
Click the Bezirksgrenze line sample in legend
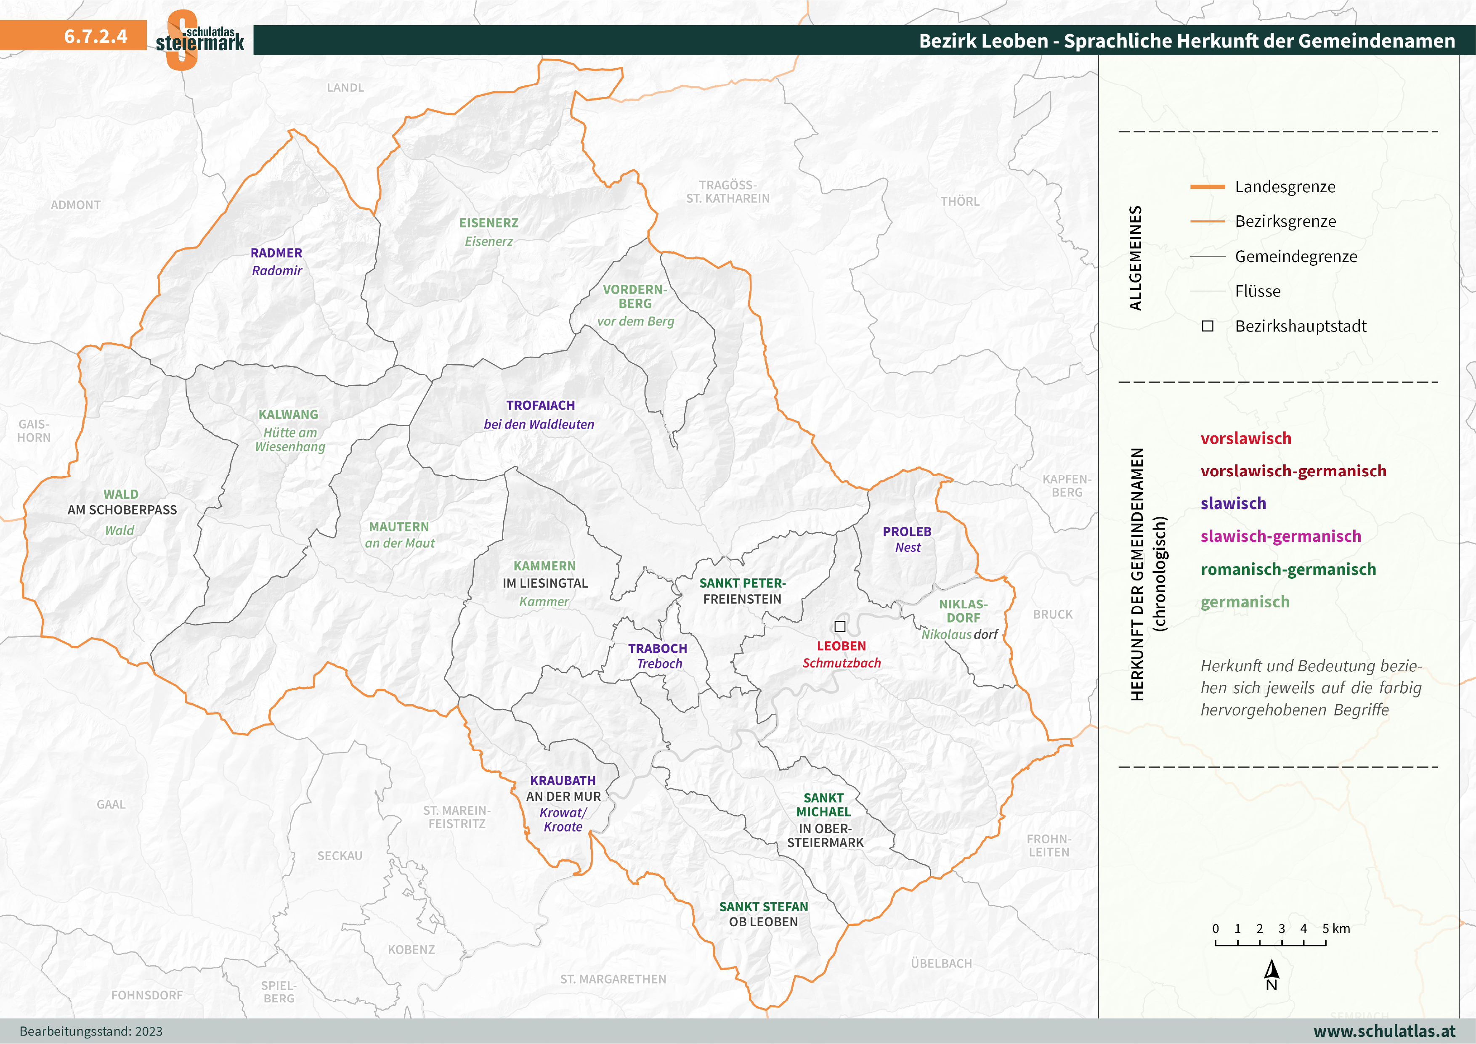(x=1207, y=222)
